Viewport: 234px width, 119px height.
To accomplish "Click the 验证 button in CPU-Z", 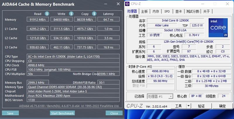I will click(201, 106).
